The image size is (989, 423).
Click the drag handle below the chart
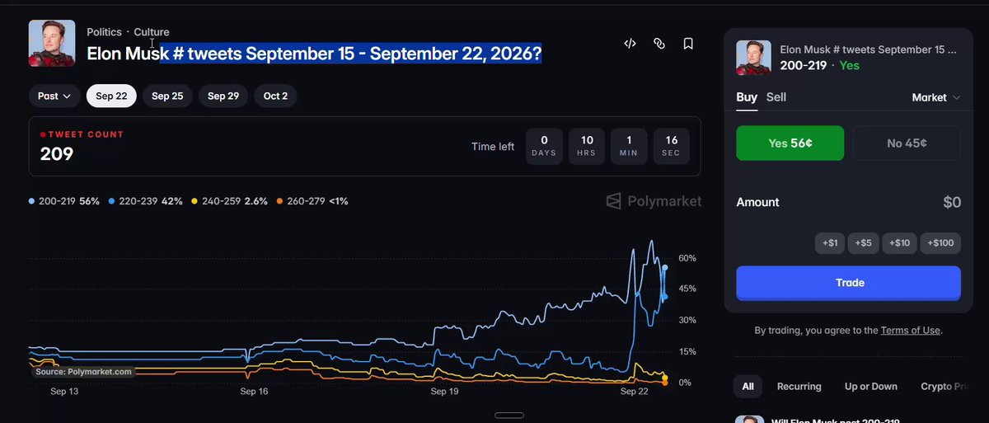tap(509, 415)
